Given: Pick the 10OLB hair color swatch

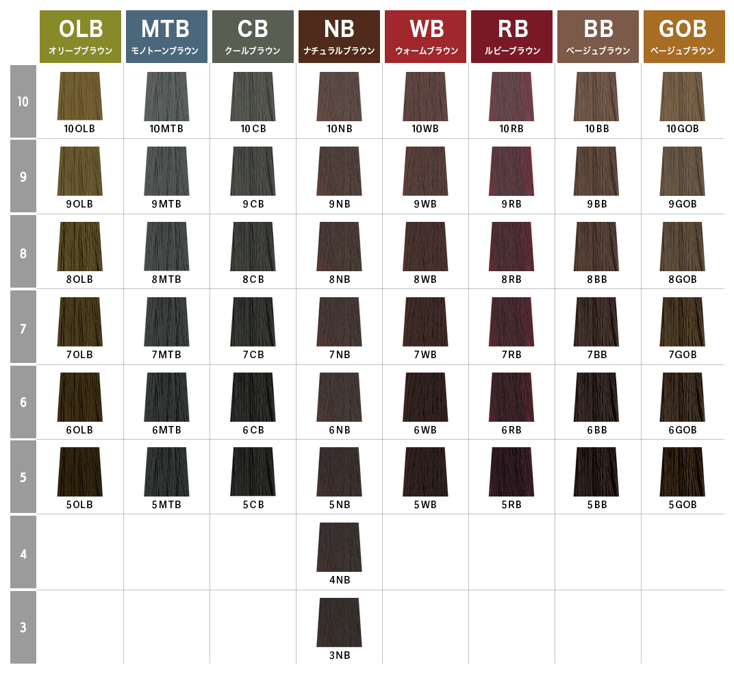Looking at the screenshot, I should 80,96.
